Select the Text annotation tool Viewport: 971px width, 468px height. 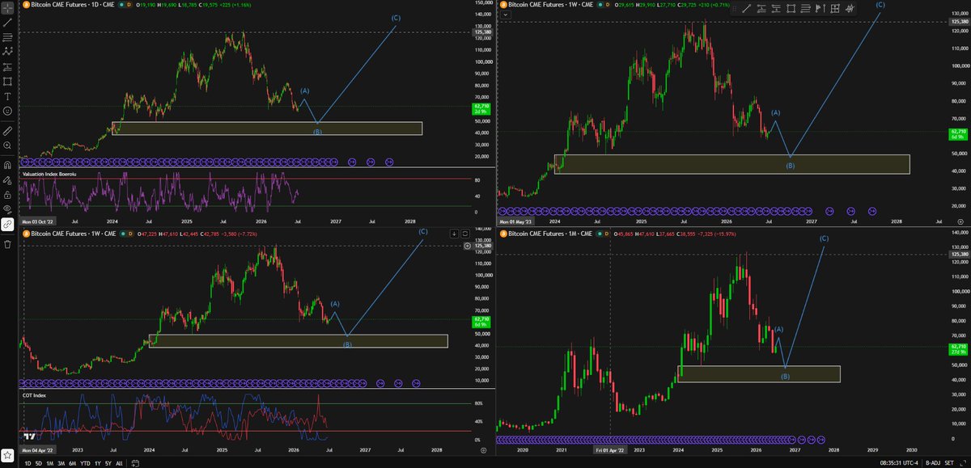click(x=7, y=95)
